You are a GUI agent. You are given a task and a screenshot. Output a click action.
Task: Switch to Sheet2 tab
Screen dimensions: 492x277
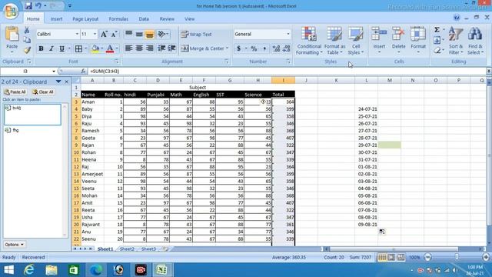127,249
